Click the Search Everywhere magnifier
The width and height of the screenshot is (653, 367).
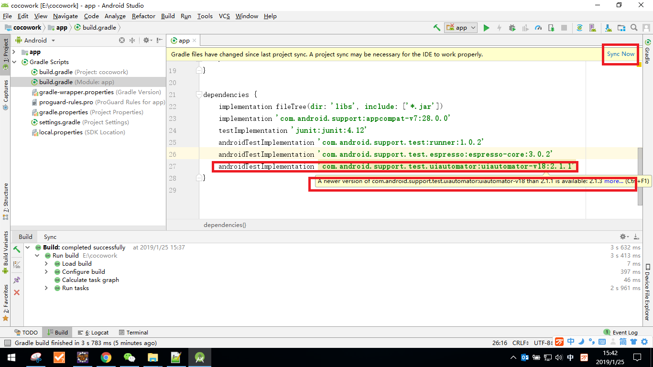click(634, 28)
